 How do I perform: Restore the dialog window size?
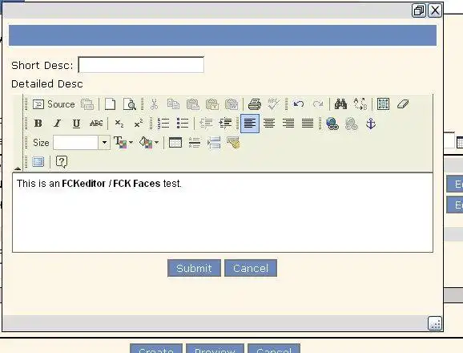point(419,10)
